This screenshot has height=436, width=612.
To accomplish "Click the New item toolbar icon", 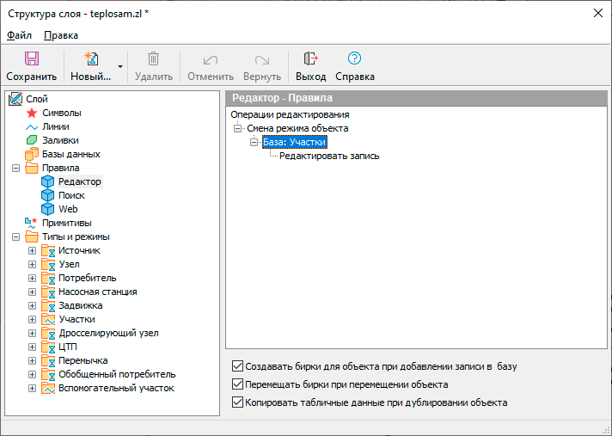I will [90, 58].
